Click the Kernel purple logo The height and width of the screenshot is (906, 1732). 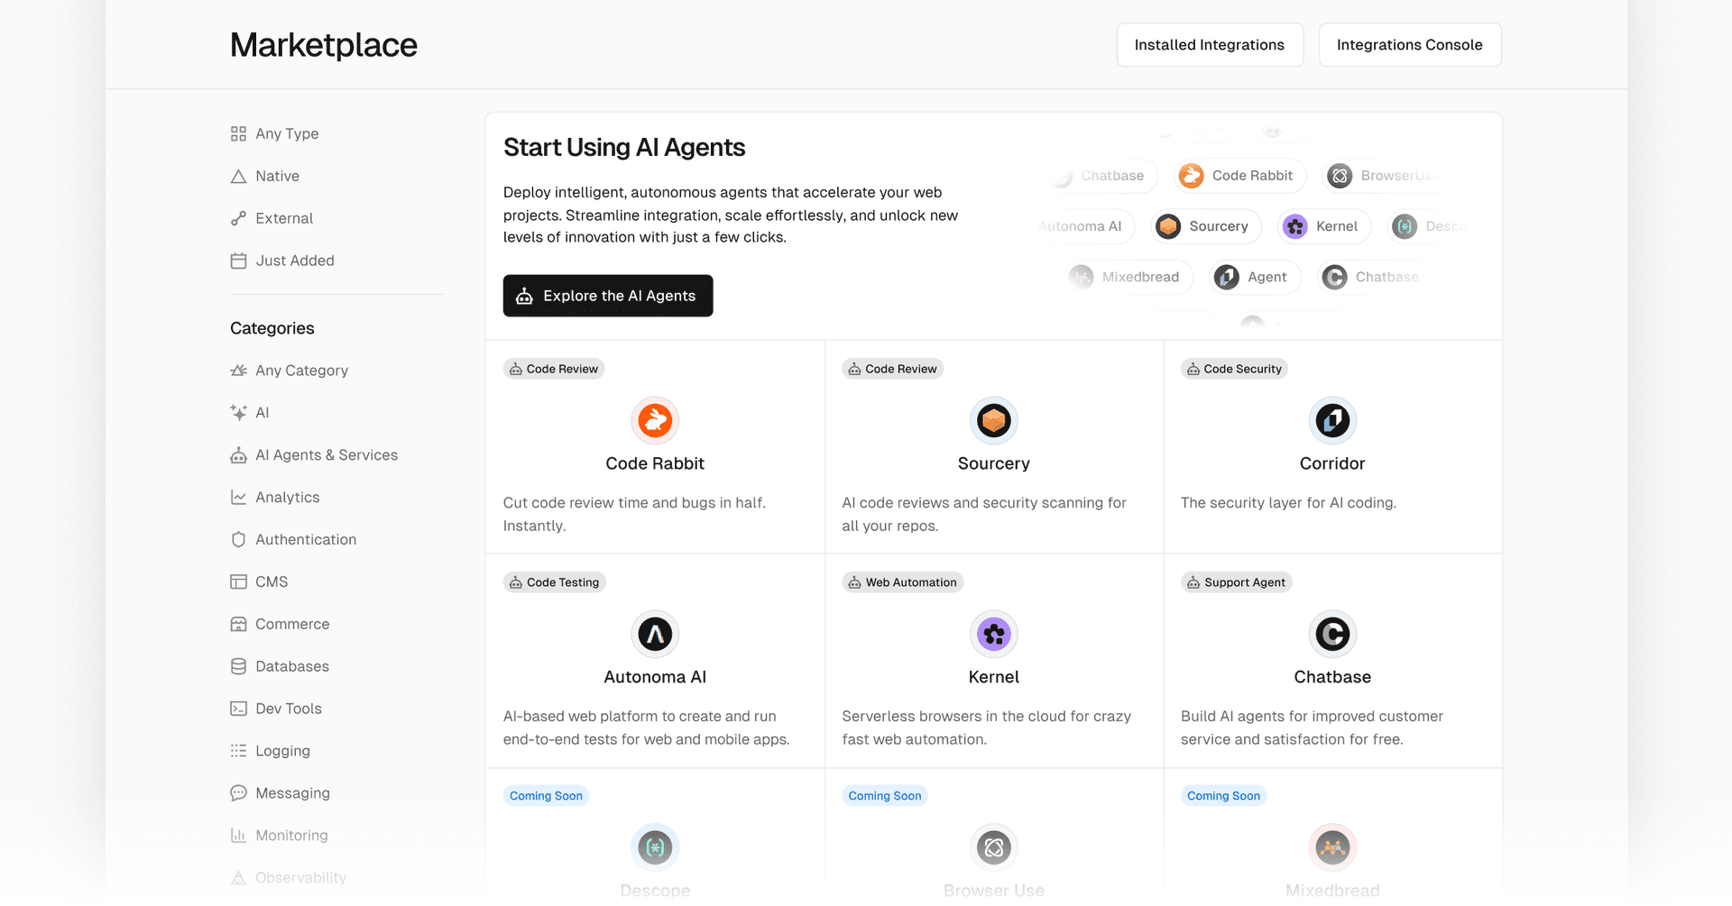tap(993, 634)
